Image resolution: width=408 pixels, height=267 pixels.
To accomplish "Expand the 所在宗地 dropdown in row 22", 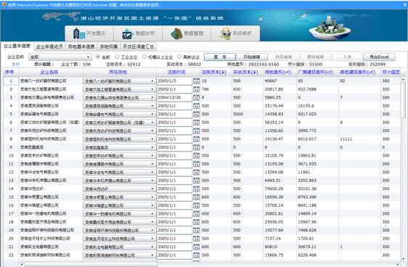I will pos(152,255).
